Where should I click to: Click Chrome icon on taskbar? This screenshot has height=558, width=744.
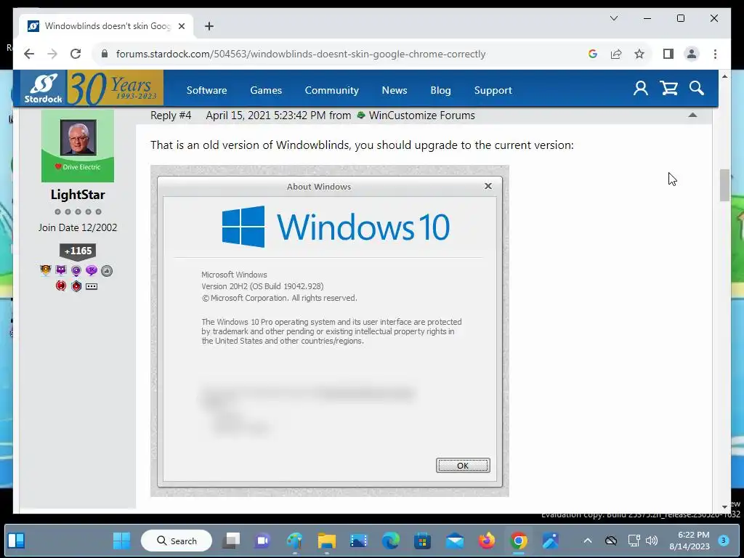tap(519, 541)
